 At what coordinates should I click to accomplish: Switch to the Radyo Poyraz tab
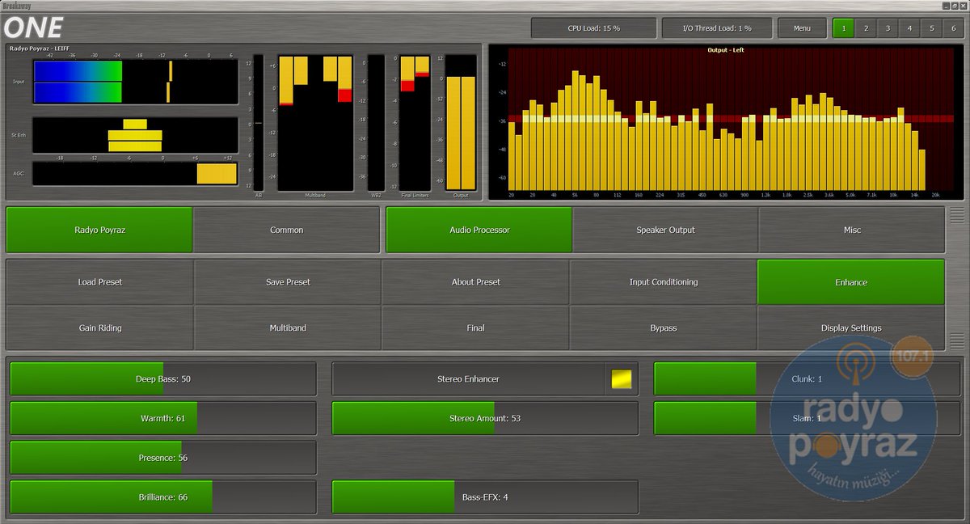99,230
